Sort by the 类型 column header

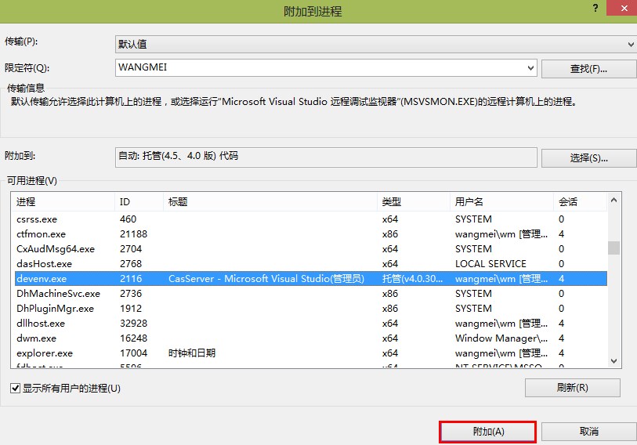(x=414, y=201)
